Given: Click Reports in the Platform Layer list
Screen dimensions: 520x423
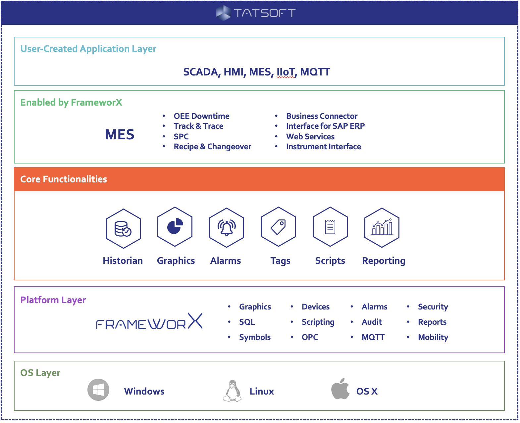Looking at the screenshot, I should click(432, 322).
